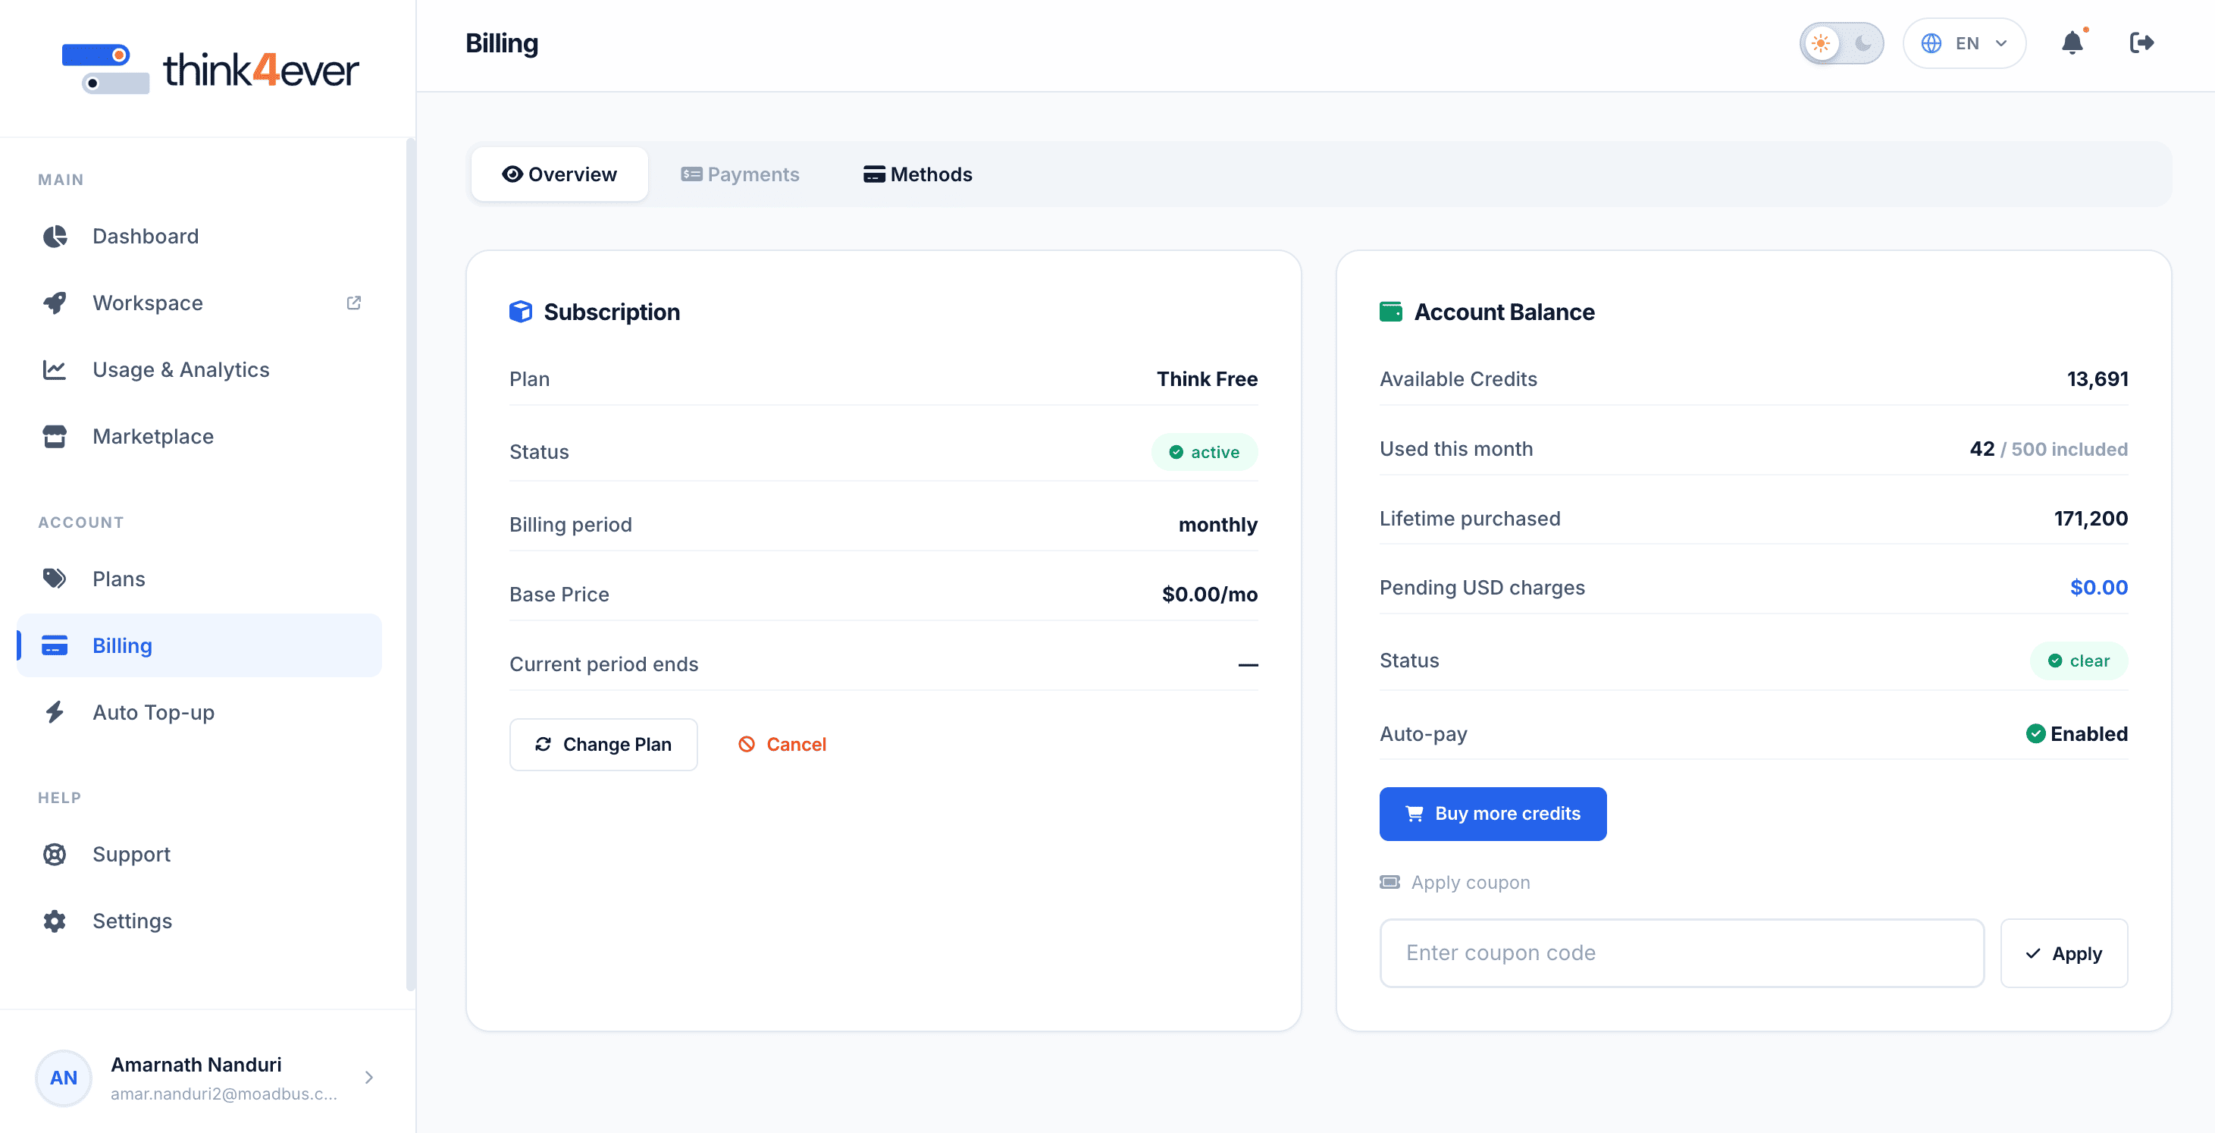Select light mode sun toggle

click(1820, 43)
